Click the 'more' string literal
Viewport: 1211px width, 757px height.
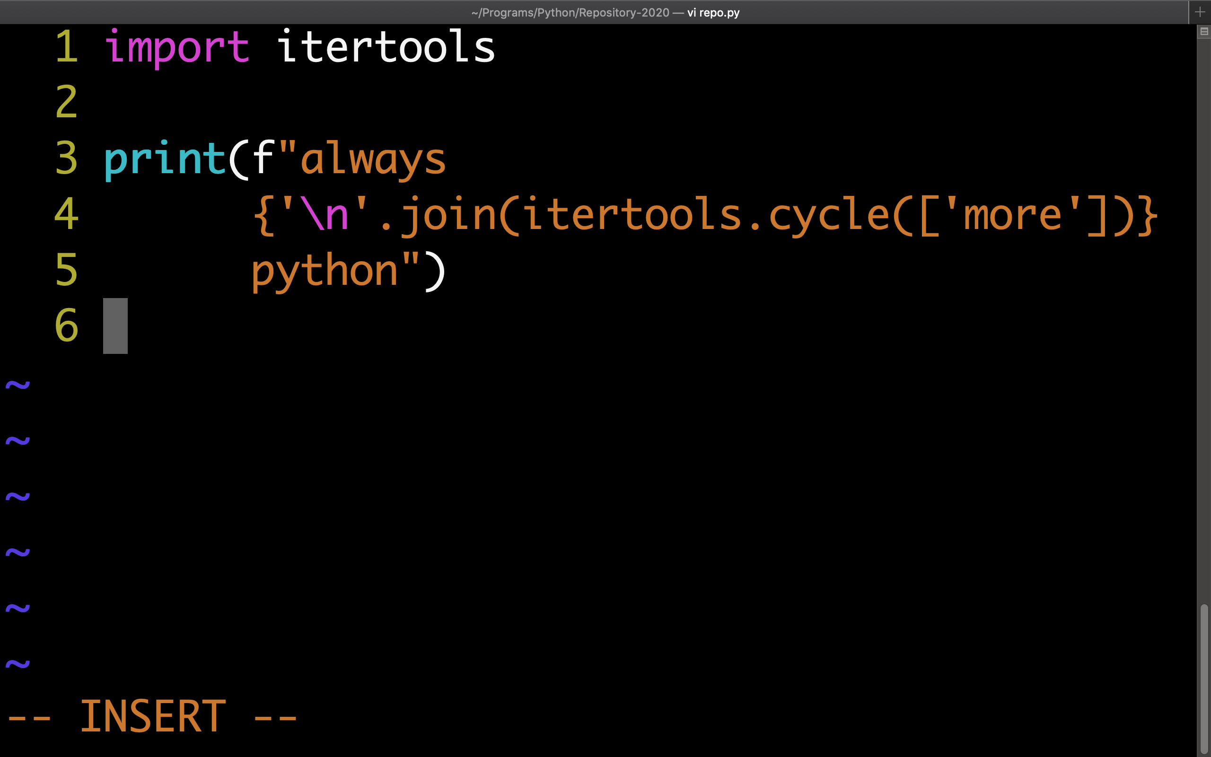click(x=1012, y=215)
